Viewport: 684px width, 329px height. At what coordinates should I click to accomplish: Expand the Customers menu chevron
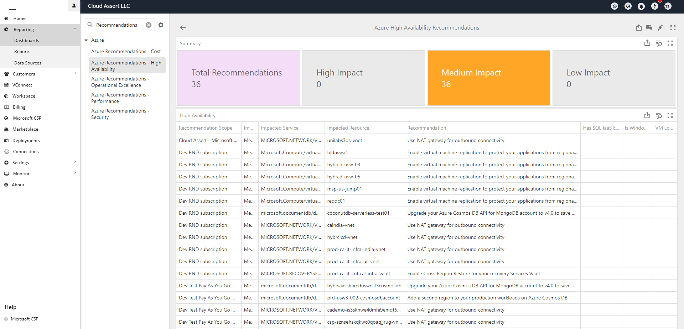coord(75,73)
